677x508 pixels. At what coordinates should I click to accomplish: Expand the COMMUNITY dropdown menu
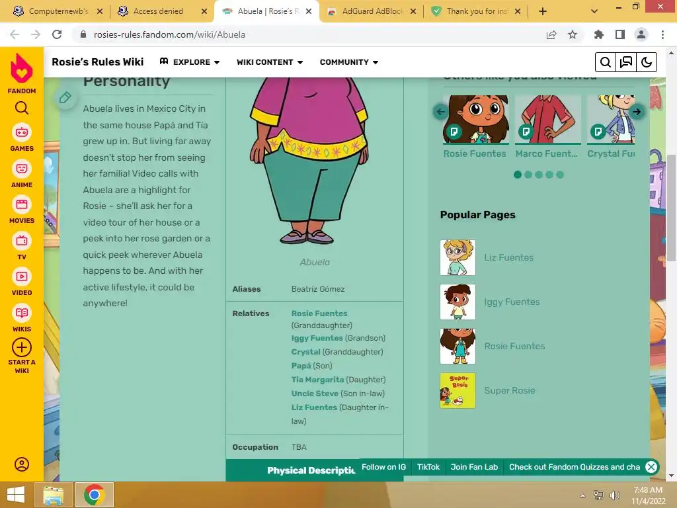349,62
